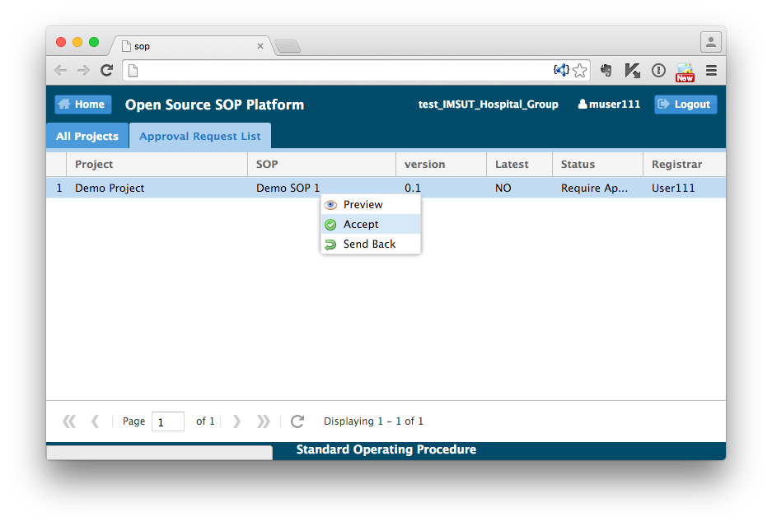Click the version column header

click(x=441, y=165)
